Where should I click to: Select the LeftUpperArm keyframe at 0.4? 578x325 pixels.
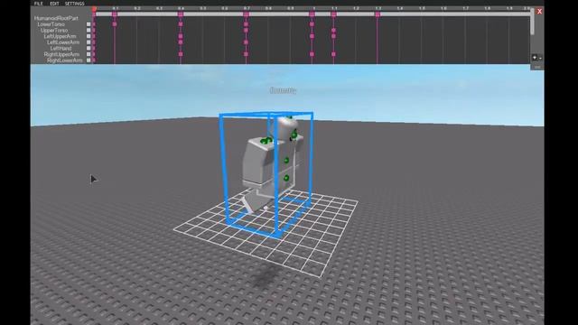(181, 36)
